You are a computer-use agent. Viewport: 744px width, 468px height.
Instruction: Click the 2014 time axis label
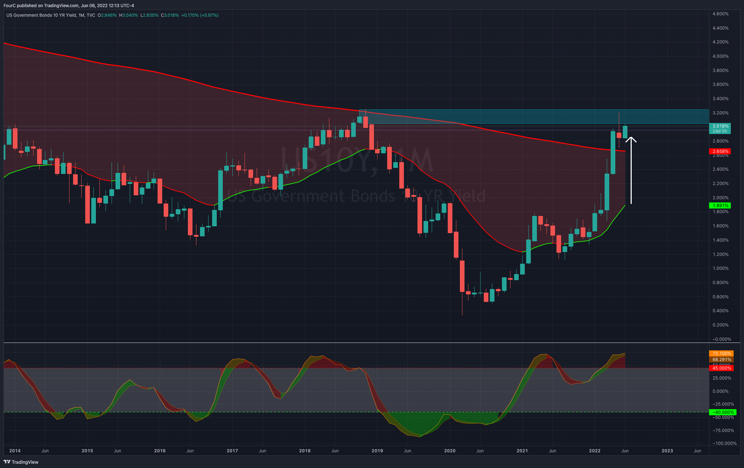15,451
